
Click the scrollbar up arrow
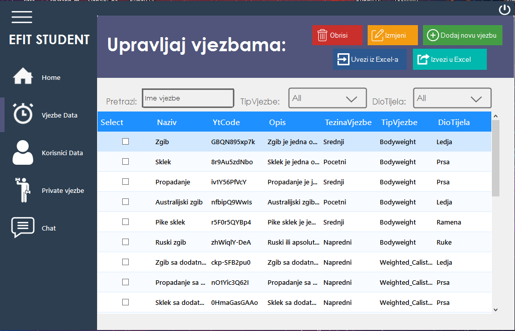click(x=495, y=116)
